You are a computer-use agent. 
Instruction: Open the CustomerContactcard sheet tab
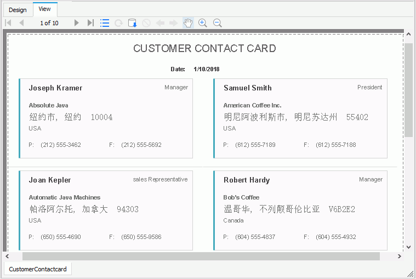[x=38, y=269]
